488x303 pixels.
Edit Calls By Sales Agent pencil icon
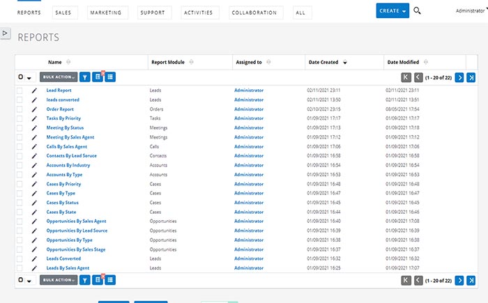34,146
